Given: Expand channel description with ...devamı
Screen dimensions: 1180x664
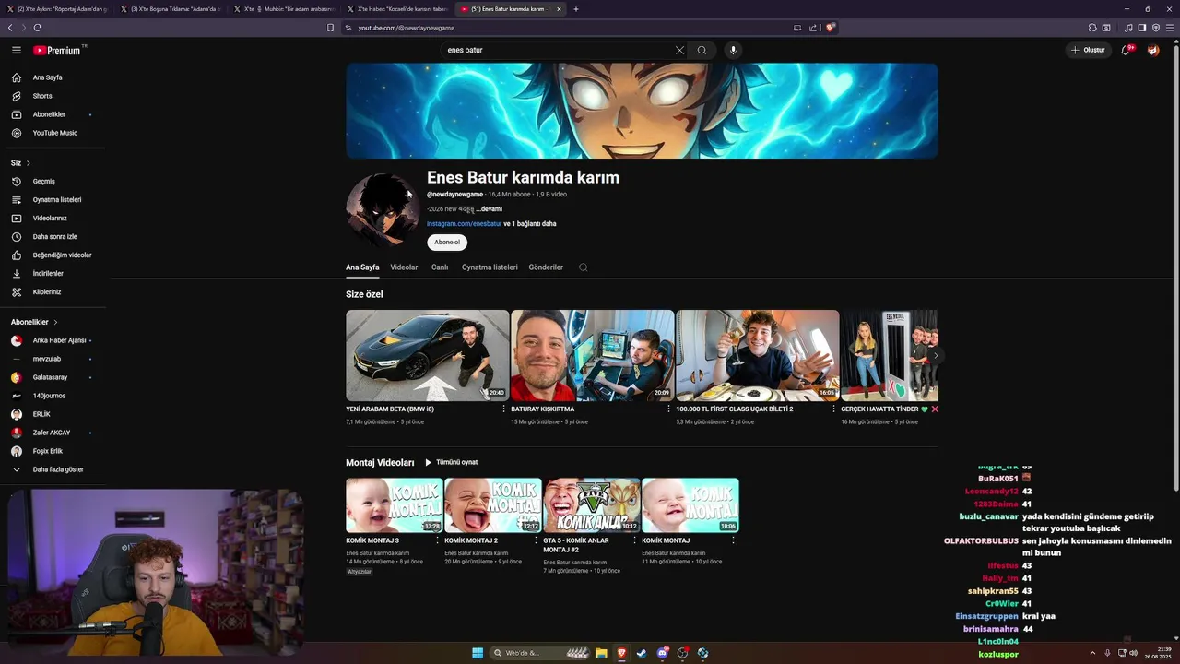Looking at the screenshot, I should pyautogui.click(x=490, y=209).
